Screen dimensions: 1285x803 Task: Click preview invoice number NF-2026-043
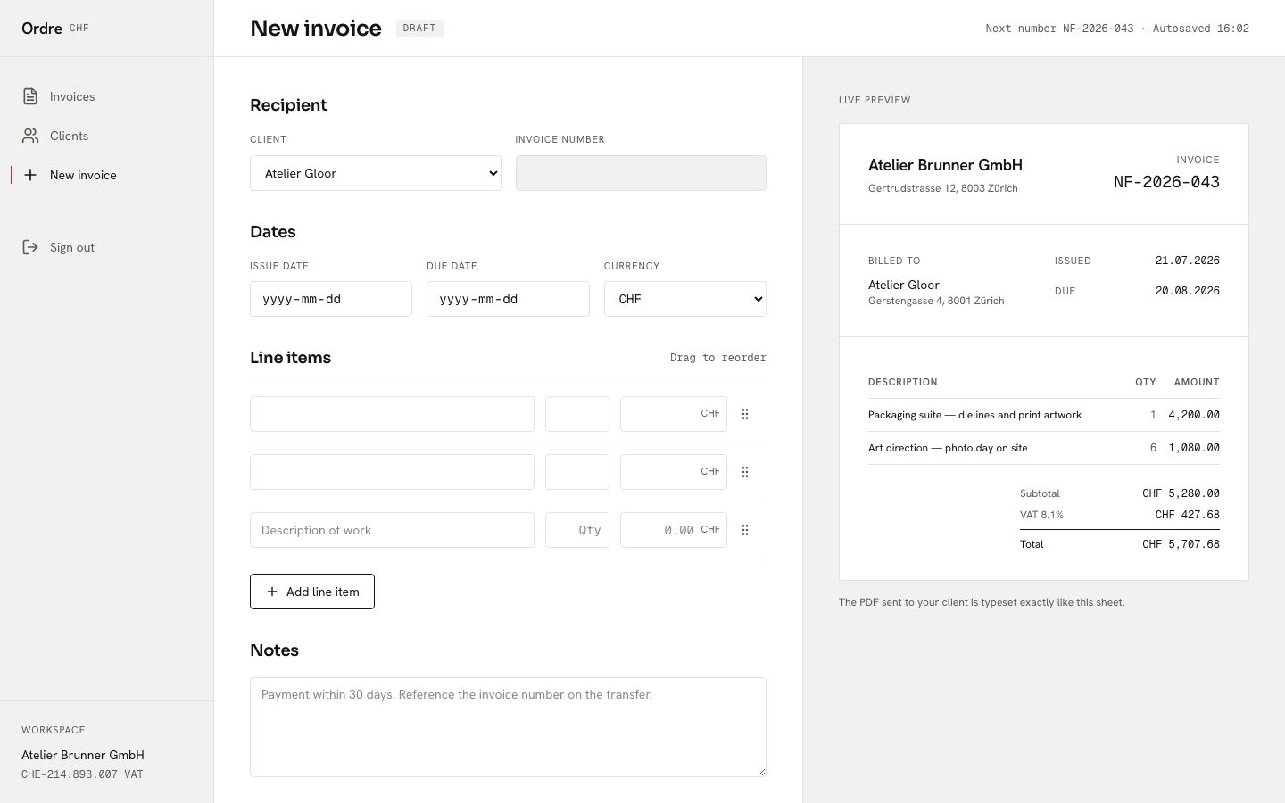coord(1166,182)
